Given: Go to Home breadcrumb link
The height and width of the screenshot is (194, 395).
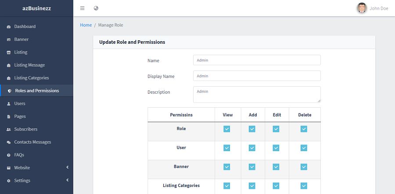Looking at the screenshot, I should point(86,25).
